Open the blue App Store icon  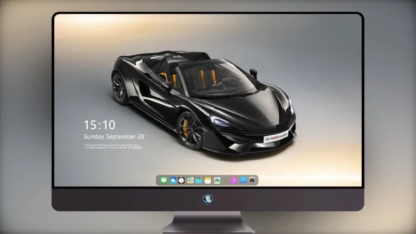coord(243,180)
